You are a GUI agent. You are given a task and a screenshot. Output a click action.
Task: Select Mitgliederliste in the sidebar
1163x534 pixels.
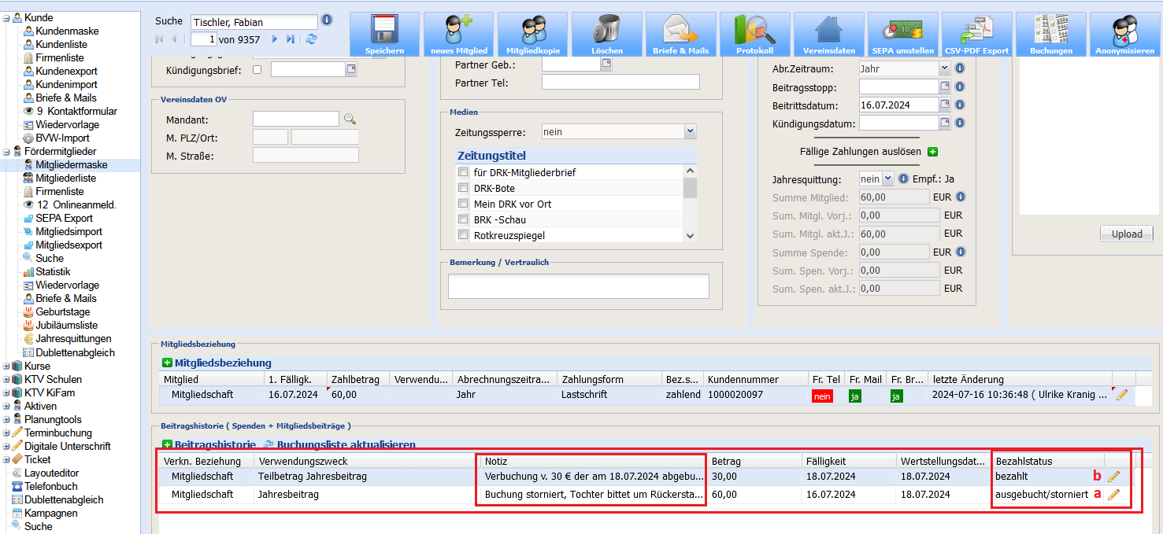pos(65,178)
